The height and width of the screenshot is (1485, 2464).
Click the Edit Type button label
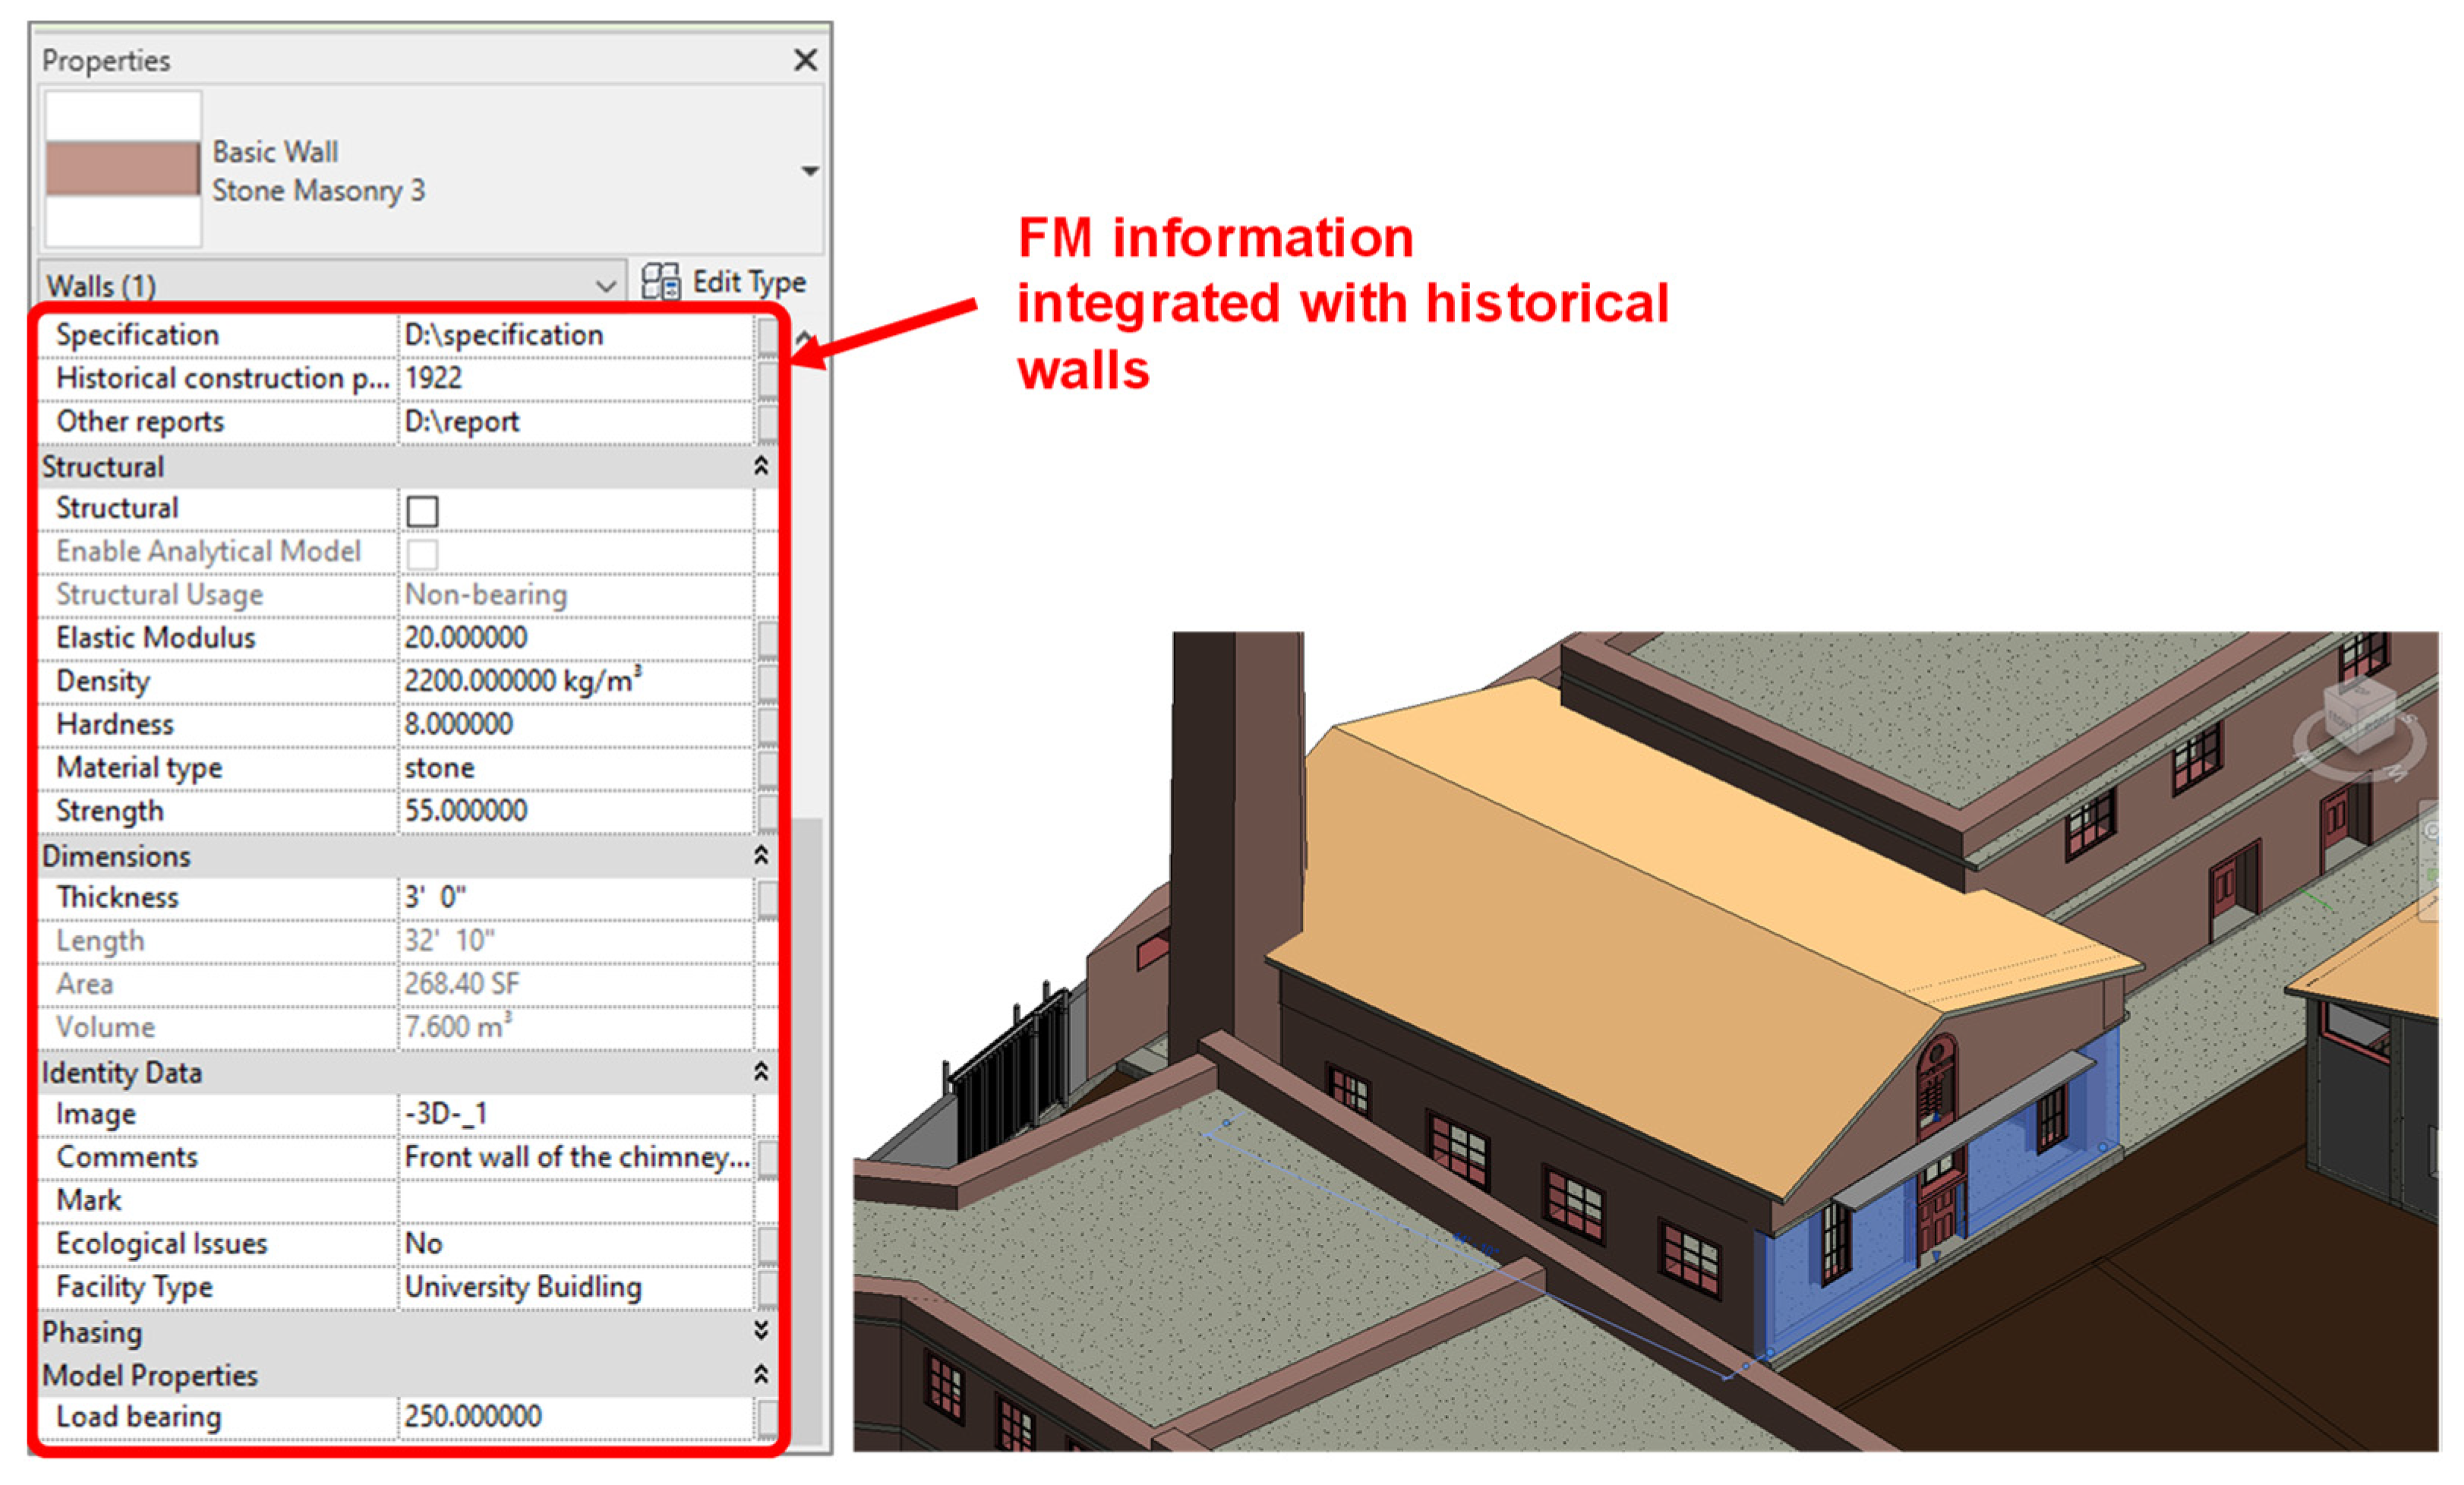(749, 282)
